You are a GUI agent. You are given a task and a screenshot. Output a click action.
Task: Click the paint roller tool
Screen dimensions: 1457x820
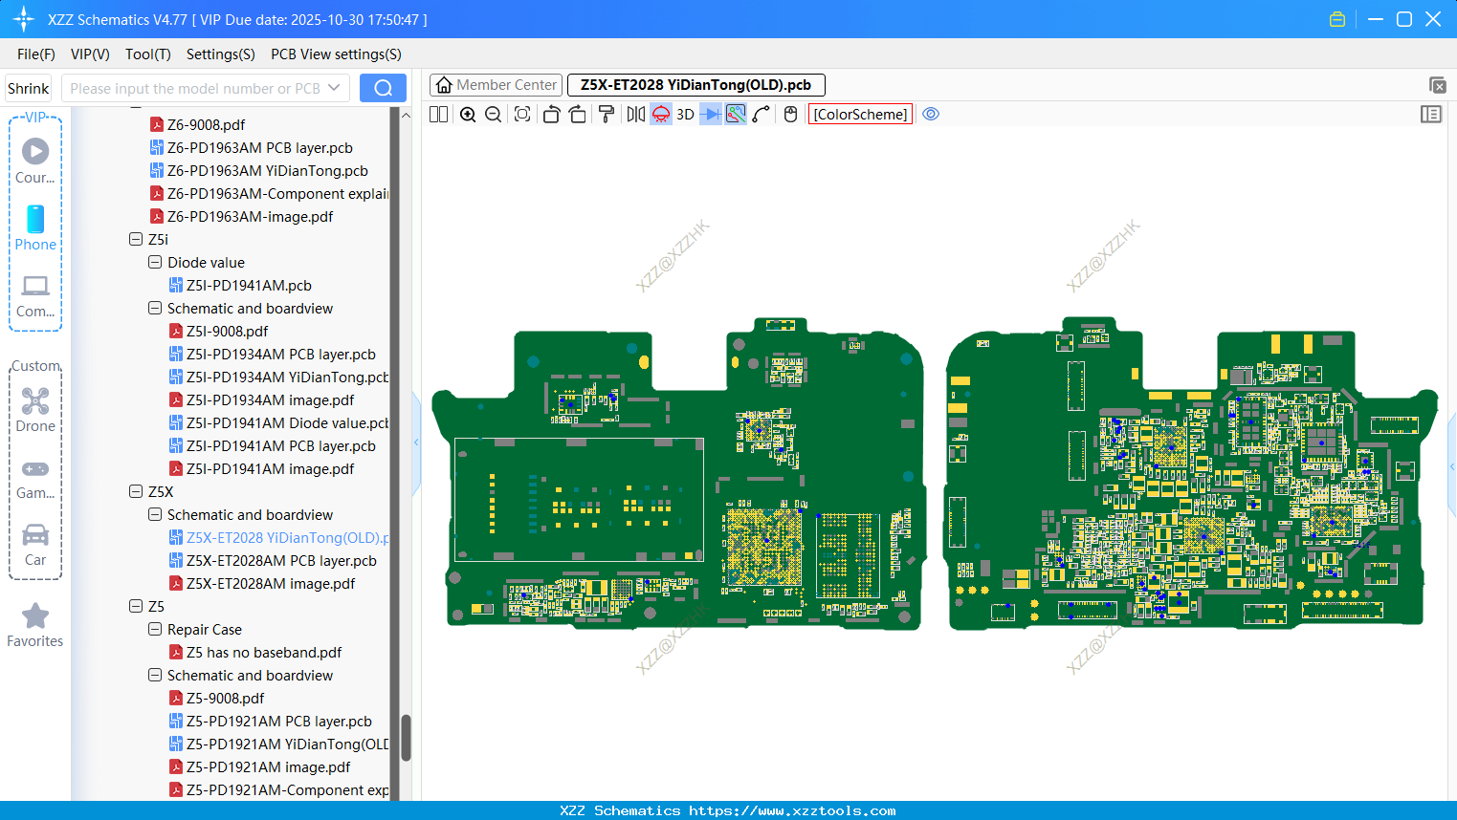(607, 115)
